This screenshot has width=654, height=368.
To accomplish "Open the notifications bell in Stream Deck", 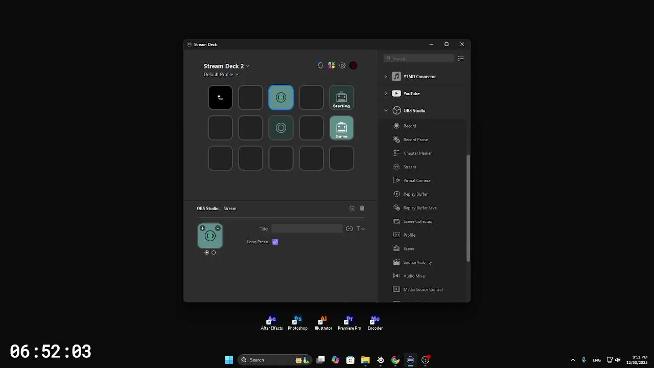I will [320, 65].
